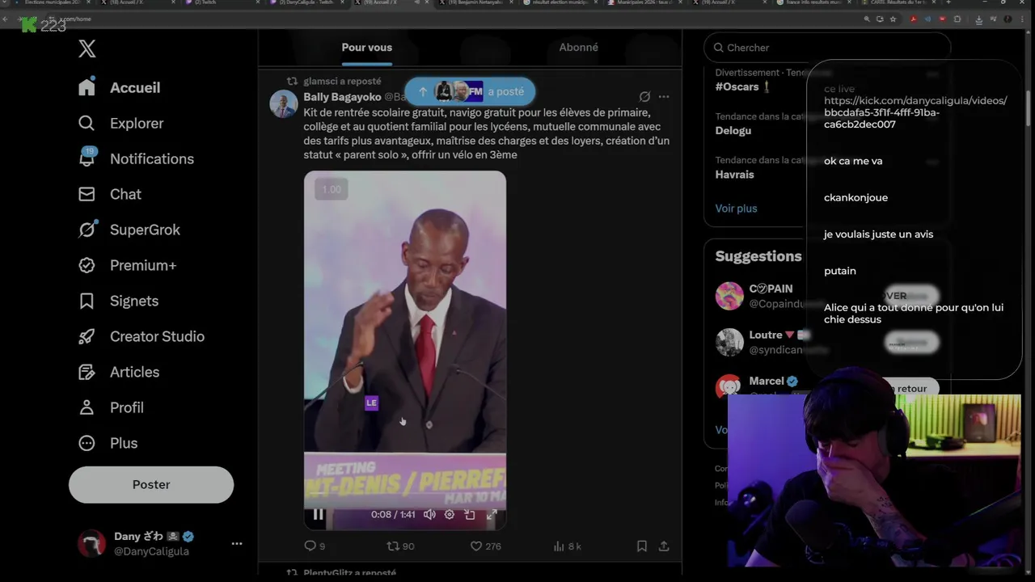Open video settings gear icon
1035x582 pixels.
tap(450, 514)
